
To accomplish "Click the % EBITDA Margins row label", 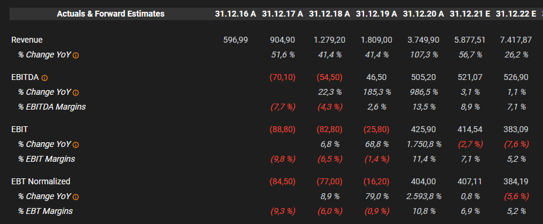I will click(x=52, y=107).
